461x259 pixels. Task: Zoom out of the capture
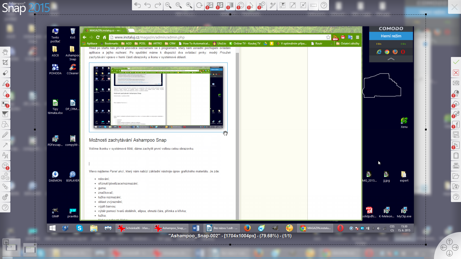pyautogui.click(x=168, y=5)
